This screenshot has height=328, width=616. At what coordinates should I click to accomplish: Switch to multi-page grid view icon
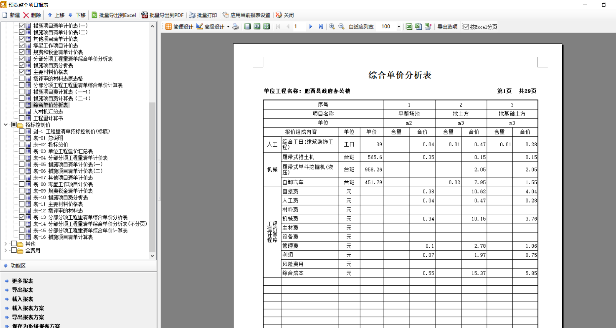267,26
